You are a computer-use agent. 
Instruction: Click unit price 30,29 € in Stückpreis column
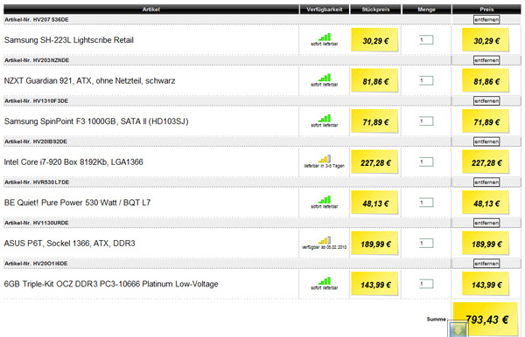click(x=375, y=41)
